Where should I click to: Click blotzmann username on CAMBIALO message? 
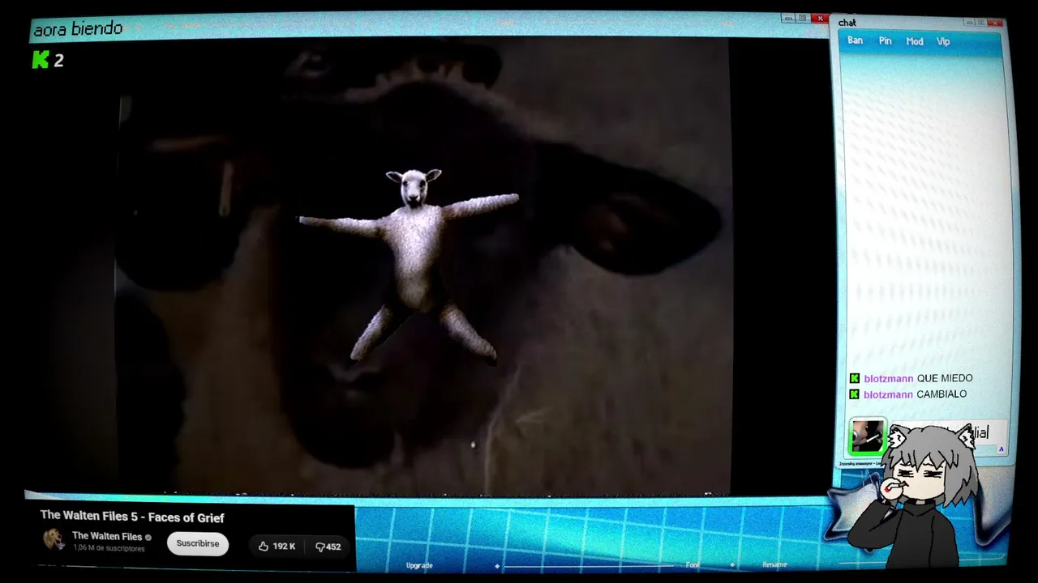(888, 395)
